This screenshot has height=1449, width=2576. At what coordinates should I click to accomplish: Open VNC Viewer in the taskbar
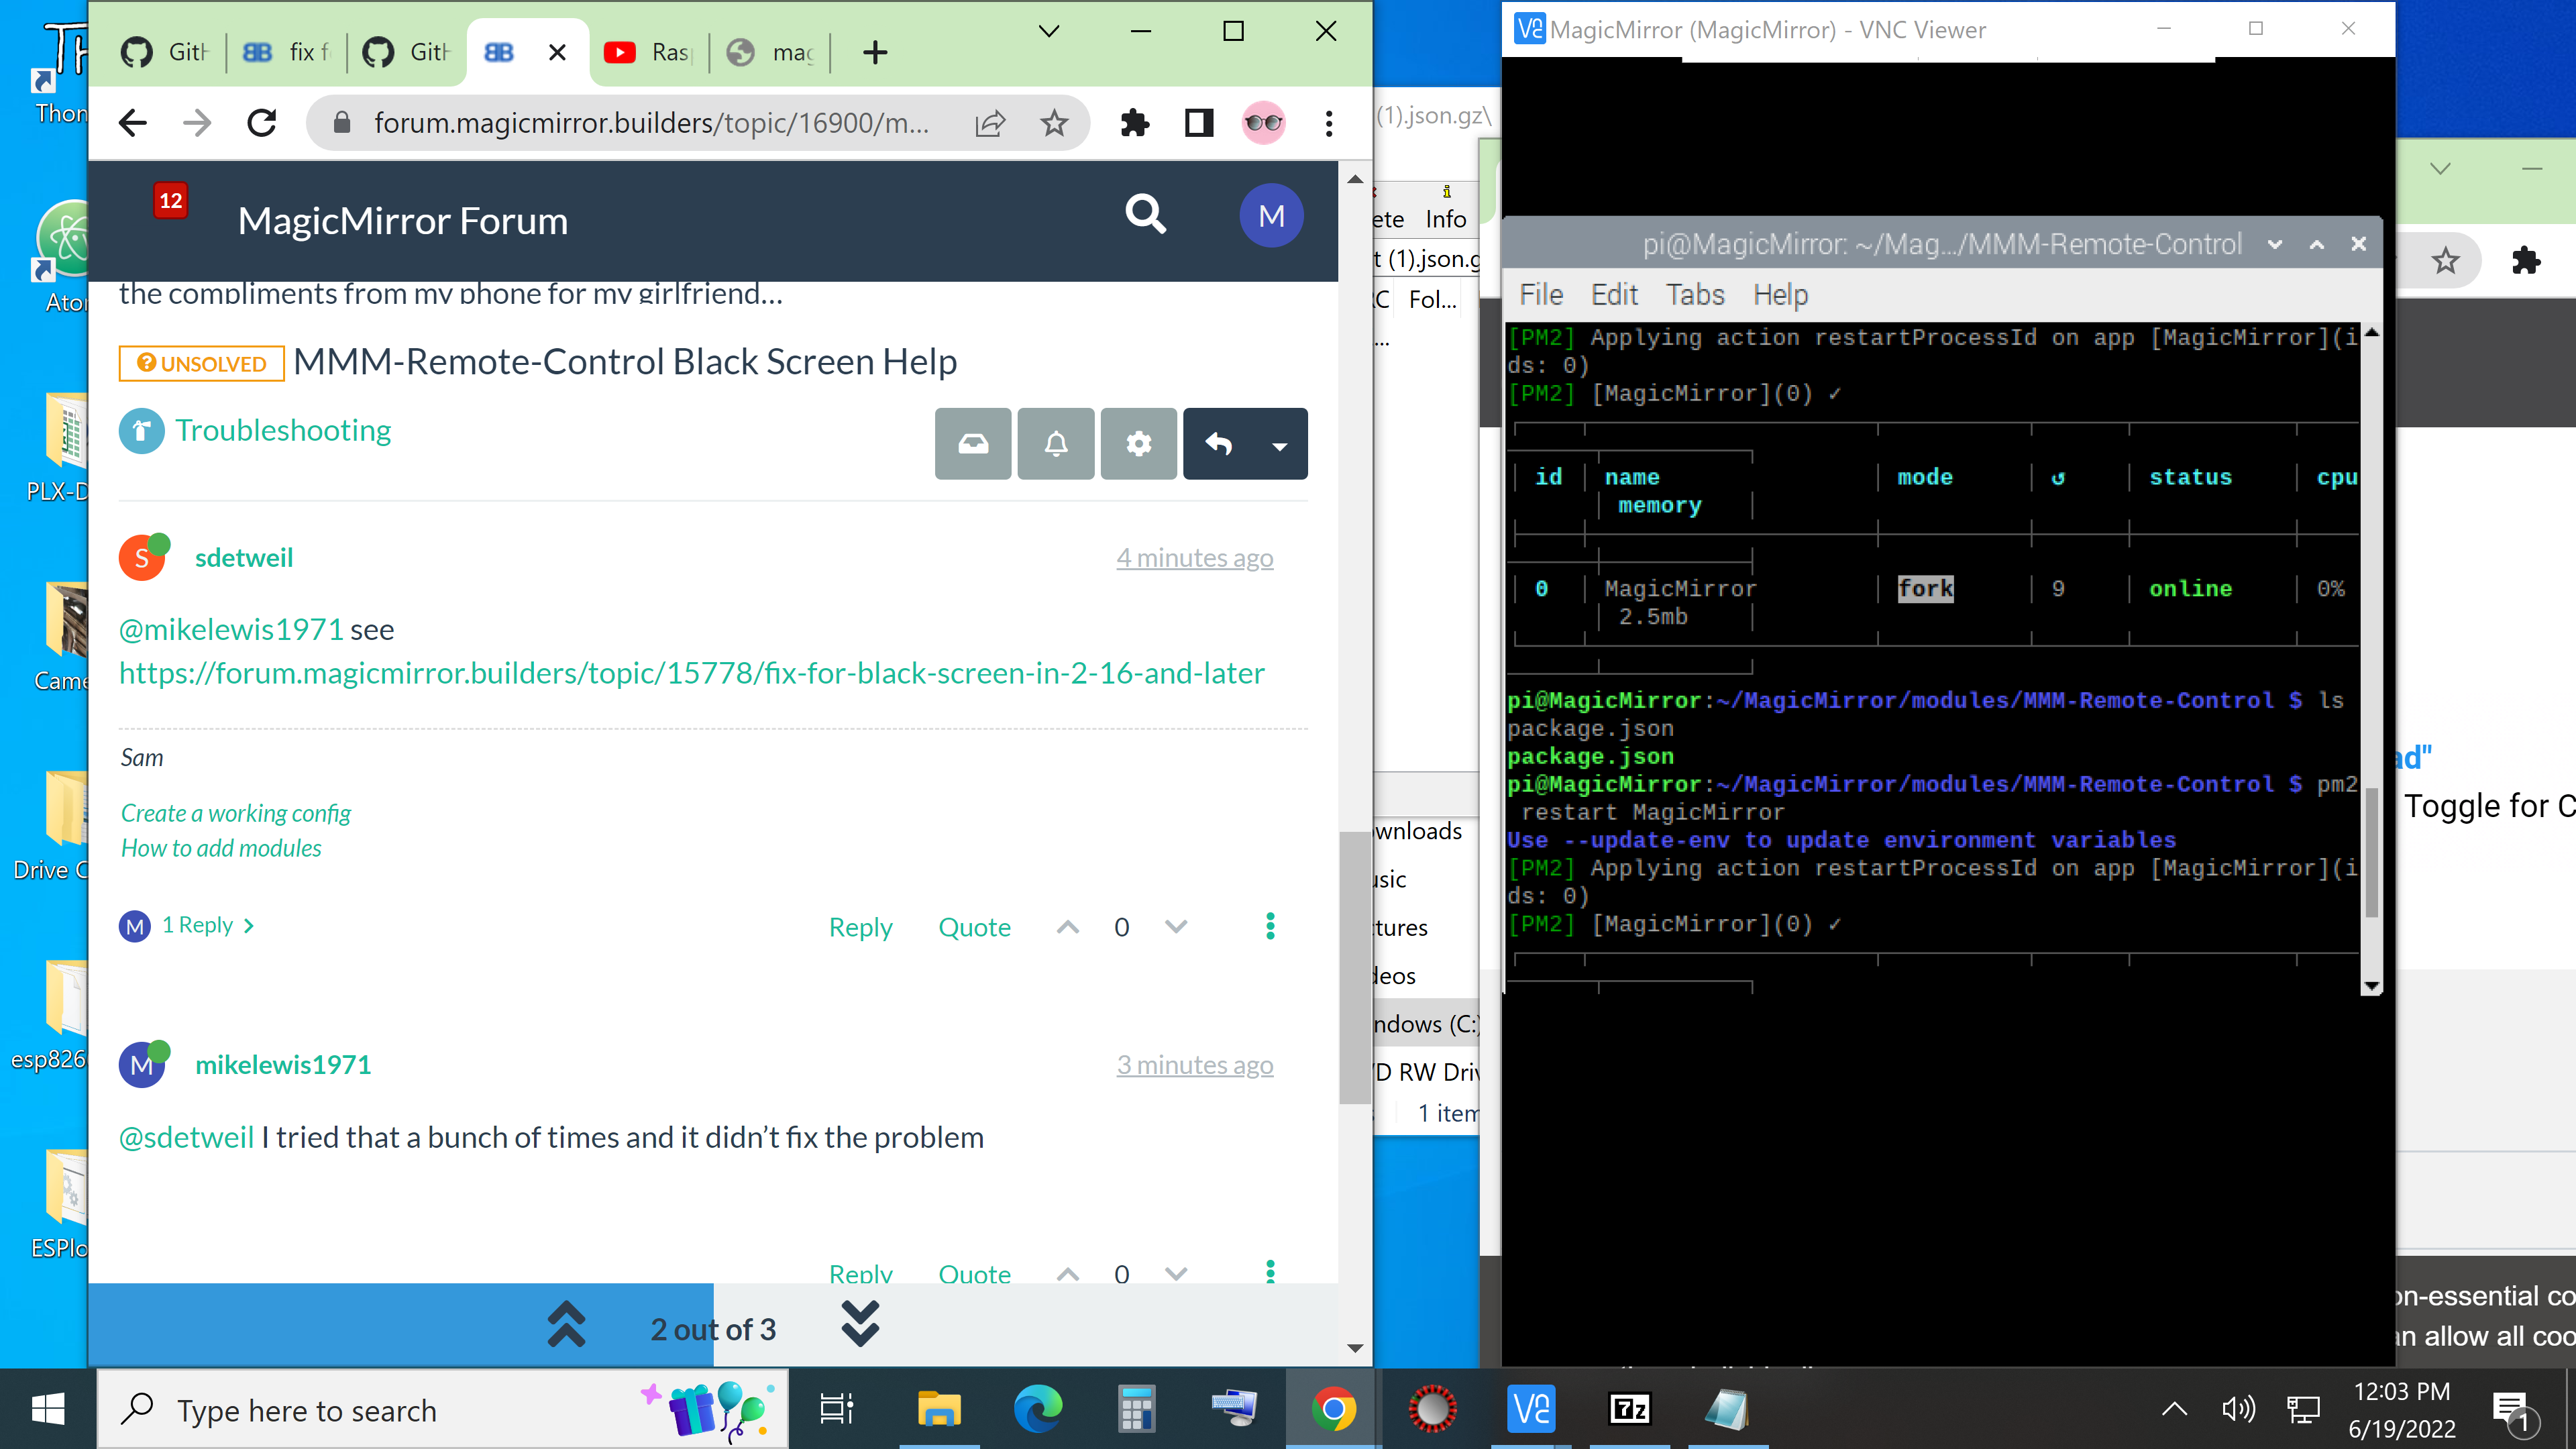click(1530, 1409)
